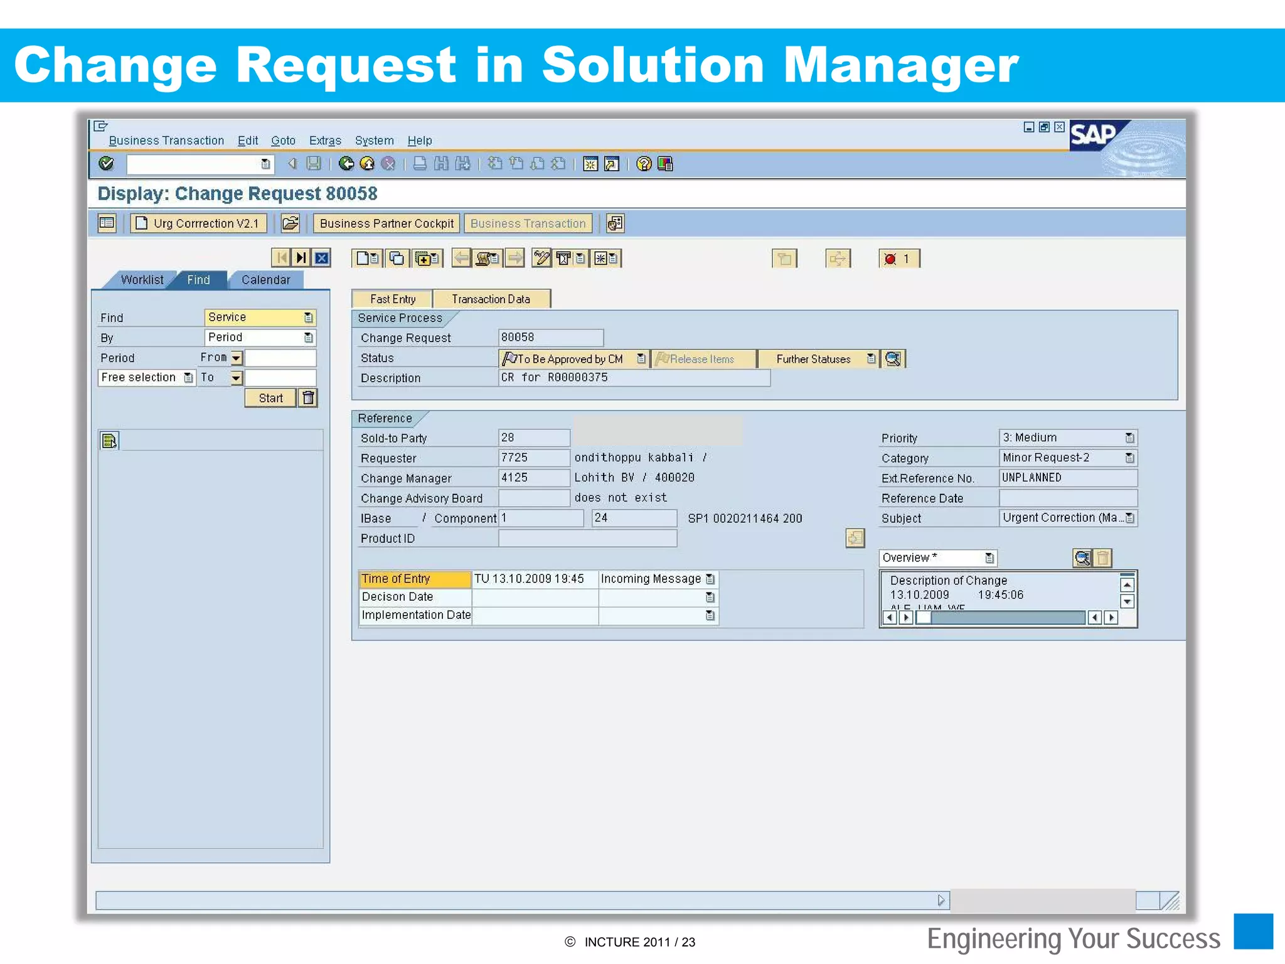Screen dimensions: 1285x964
Task: Click the list icon below the Find panel
Action: point(109,441)
